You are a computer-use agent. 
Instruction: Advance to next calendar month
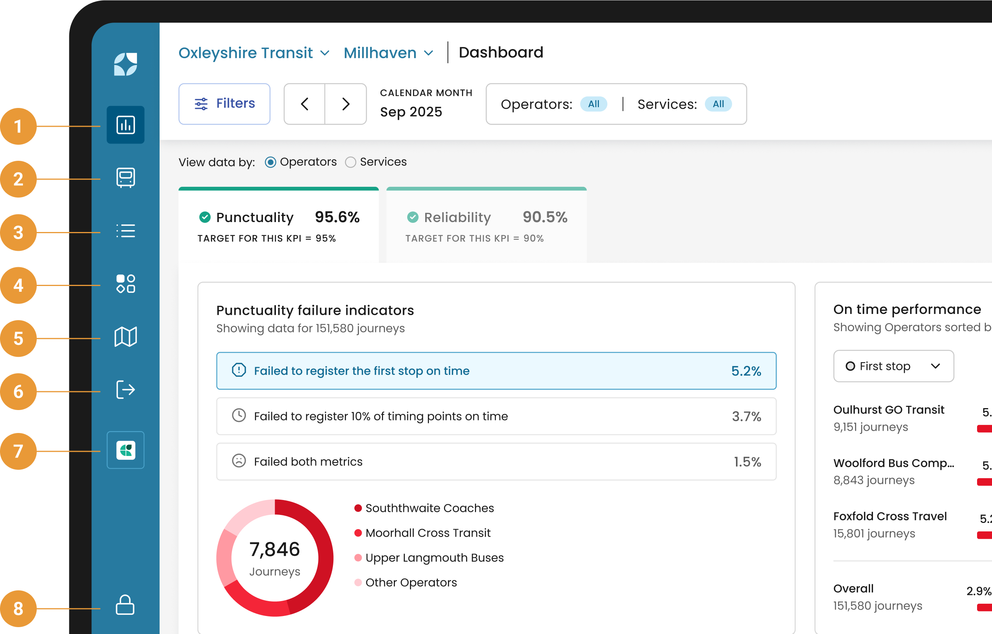click(346, 104)
